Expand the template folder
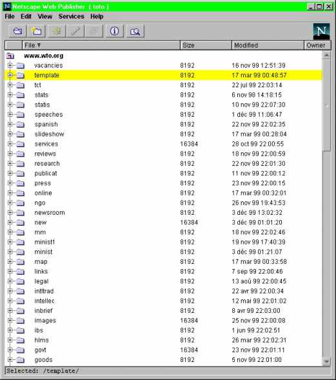The height and width of the screenshot is (380, 336). click(x=10, y=75)
